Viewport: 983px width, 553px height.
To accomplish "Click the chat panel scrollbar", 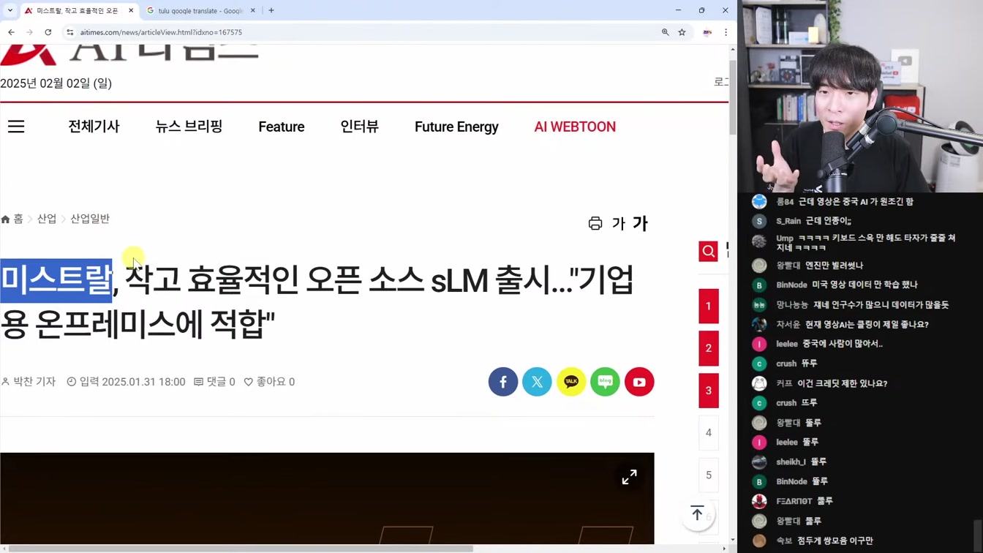I will pyautogui.click(x=979, y=536).
